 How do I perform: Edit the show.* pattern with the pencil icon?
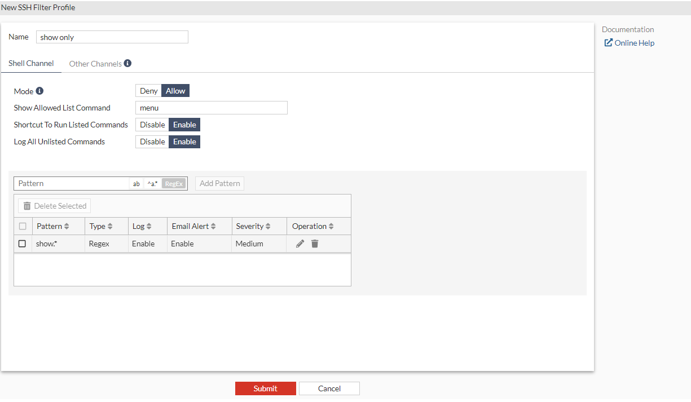tap(300, 244)
